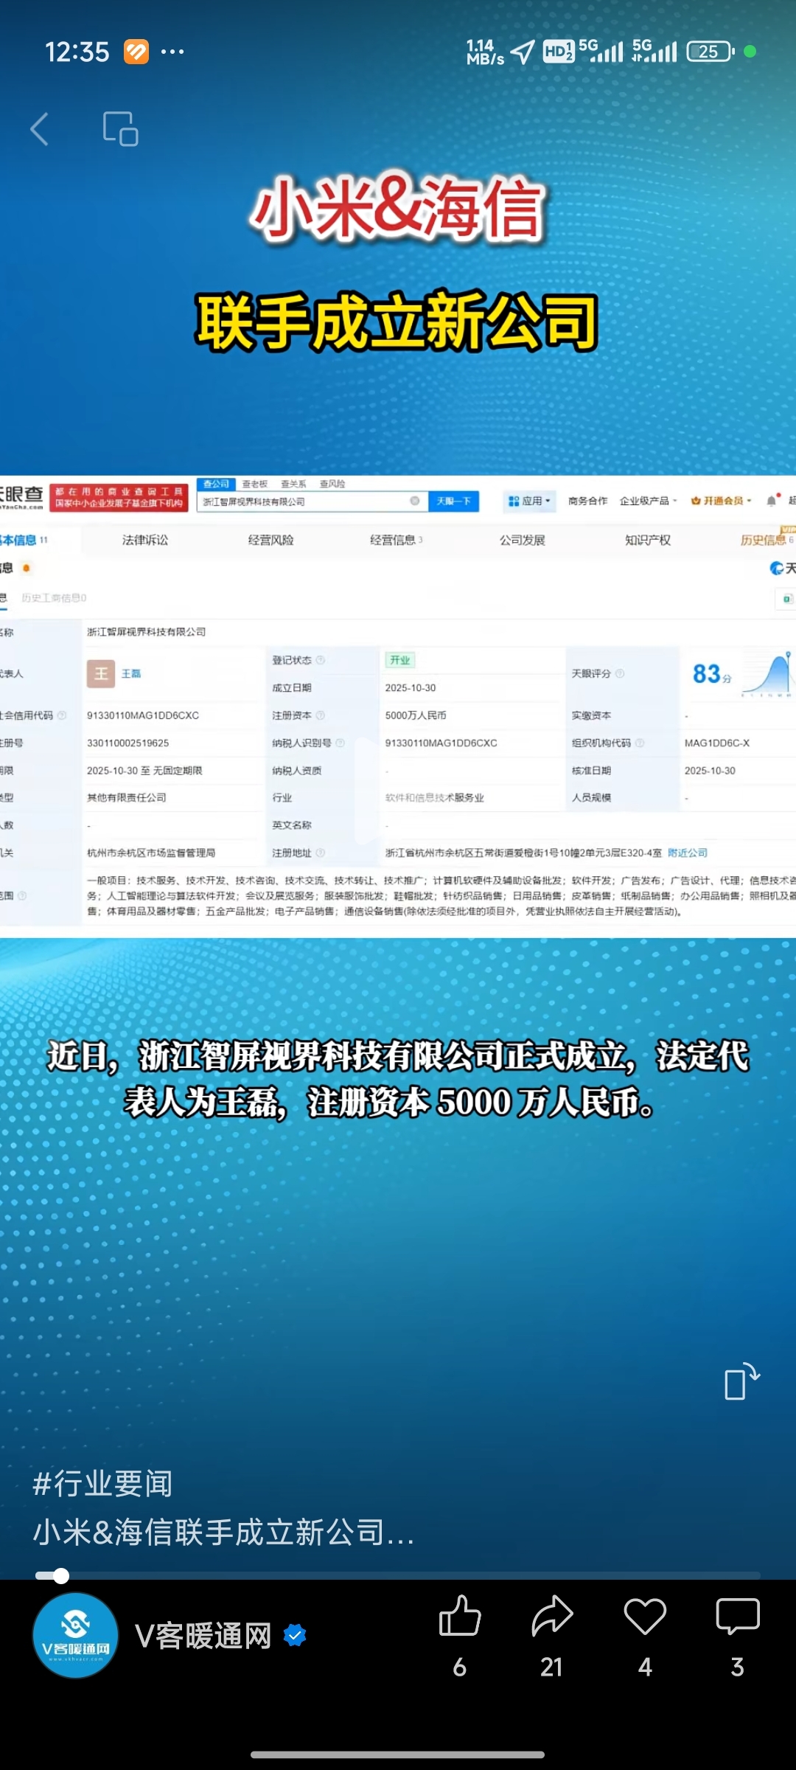Open the 经营风险 tab

[x=270, y=540]
